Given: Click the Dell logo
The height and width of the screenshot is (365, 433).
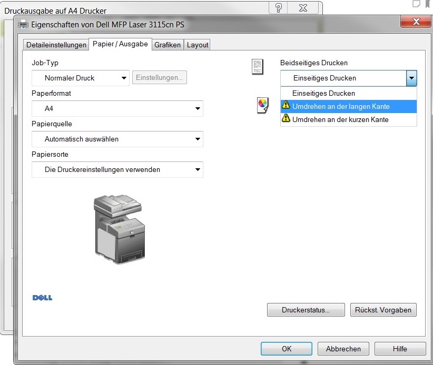Looking at the screenshot, I should coord(42,298).
